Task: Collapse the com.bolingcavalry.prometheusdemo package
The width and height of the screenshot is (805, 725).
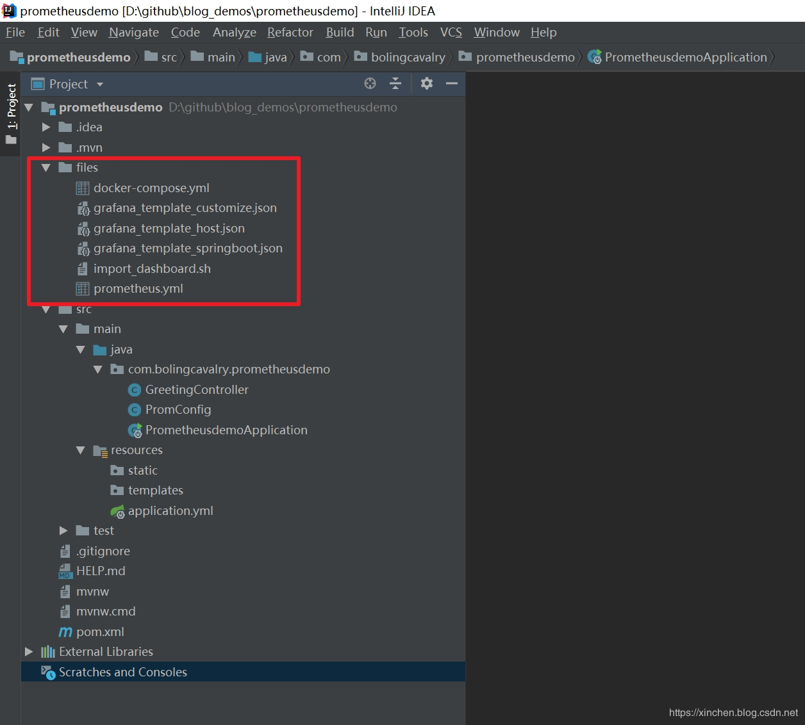Action: click(x=98, y=370)
